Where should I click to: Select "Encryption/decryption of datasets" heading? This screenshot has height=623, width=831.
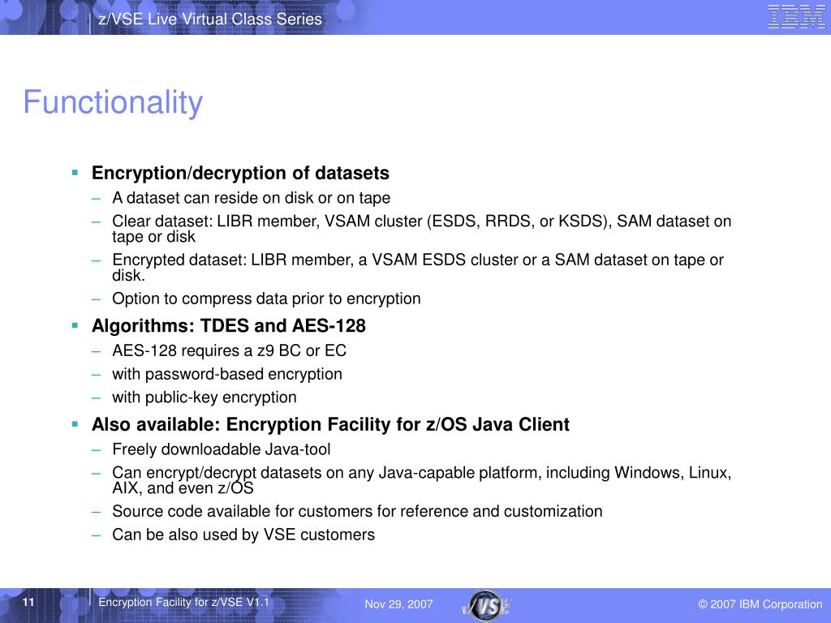click(x=240, y=173)
